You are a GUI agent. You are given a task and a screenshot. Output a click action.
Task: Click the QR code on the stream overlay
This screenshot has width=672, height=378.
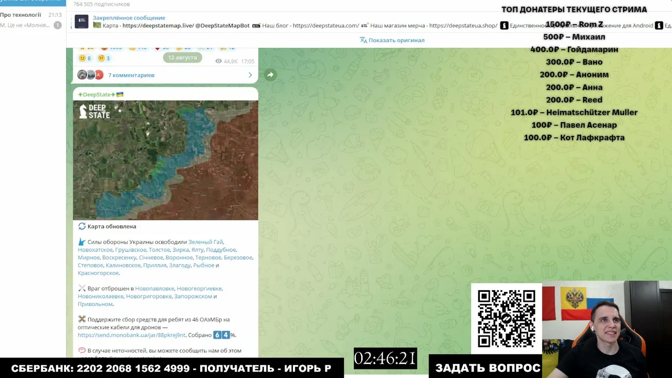(x=506, y=318)
